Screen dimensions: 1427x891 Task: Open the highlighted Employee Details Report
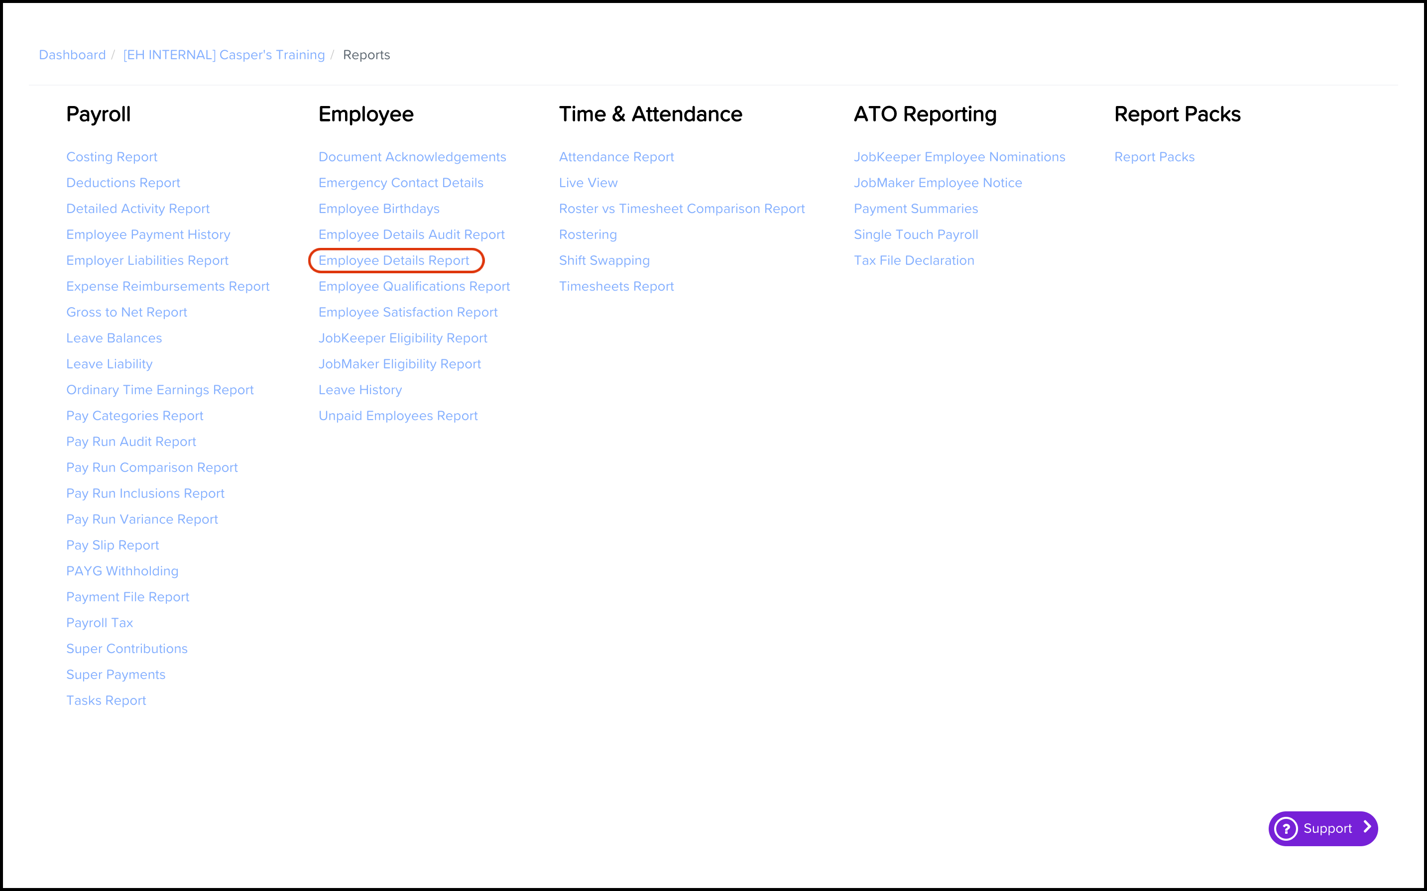[395, 260]
